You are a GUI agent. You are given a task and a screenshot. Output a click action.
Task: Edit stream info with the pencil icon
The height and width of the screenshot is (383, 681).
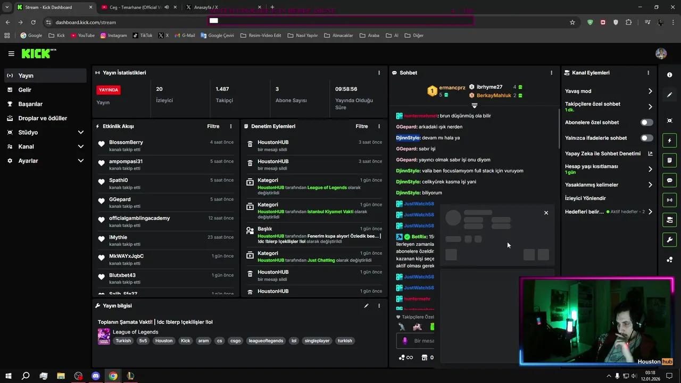click(x=366, y=306)
